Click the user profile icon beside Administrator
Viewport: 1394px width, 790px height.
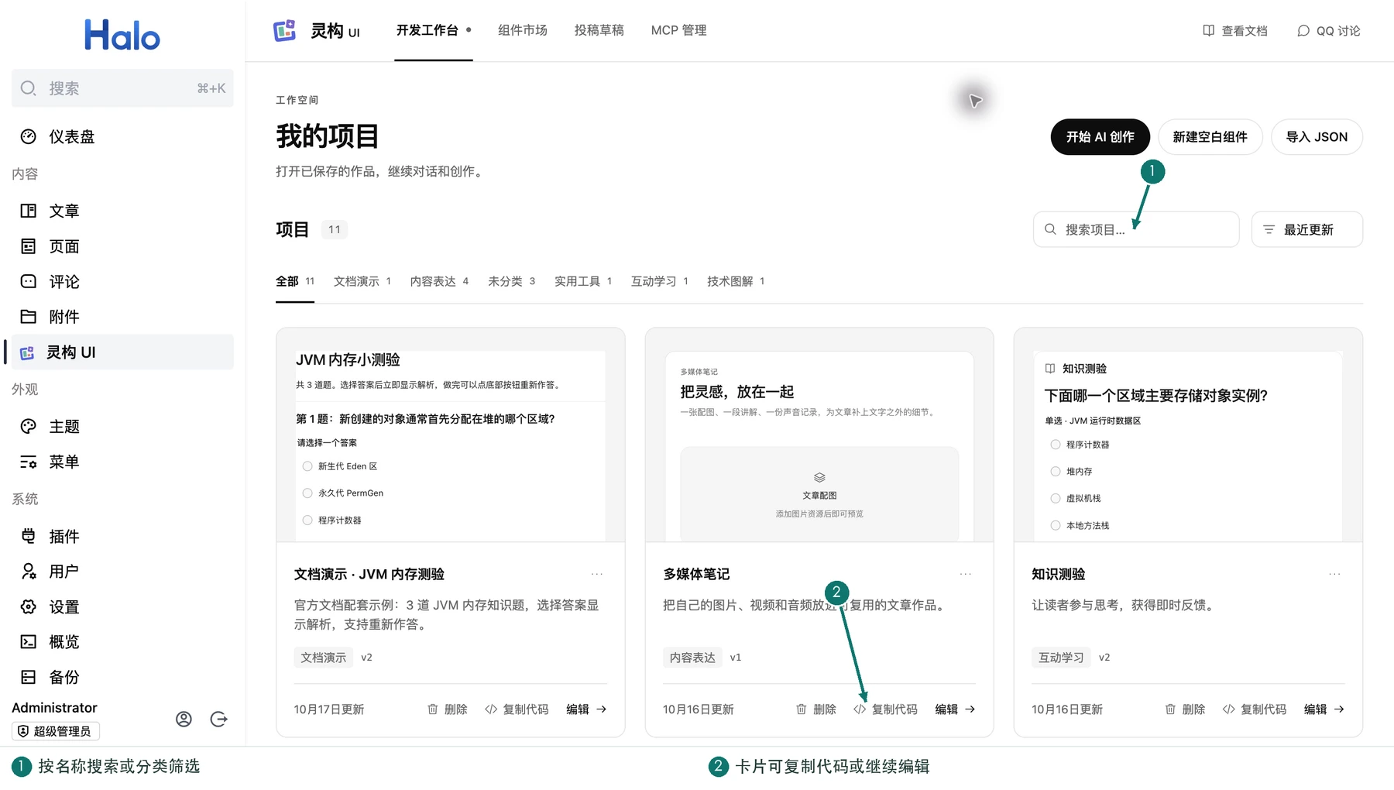point(184,719)
